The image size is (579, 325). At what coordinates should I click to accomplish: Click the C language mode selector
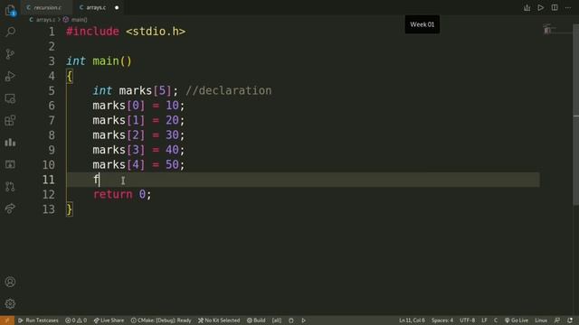click(x=496, y=320)
